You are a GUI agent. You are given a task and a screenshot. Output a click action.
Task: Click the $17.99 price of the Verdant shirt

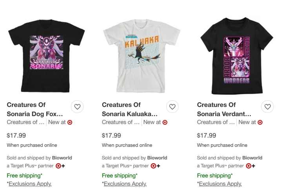pos(206,136)
